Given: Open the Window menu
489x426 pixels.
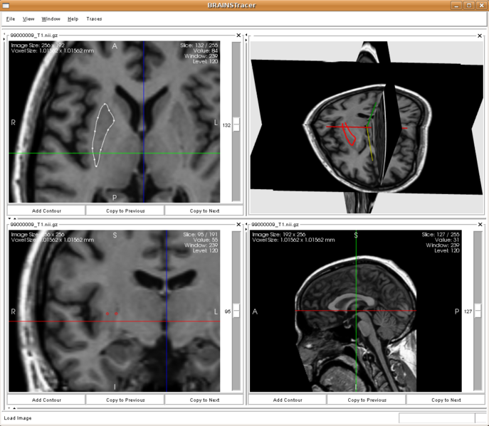Looking at the screenshot, I should coord(51,19).
